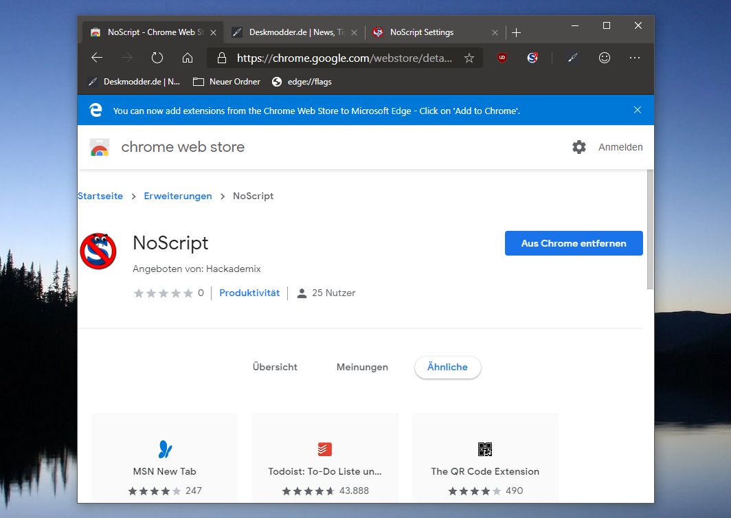Click the Chrome Web Store logo
The width and height of the screenshot is (731, 518).
point(100,147)
